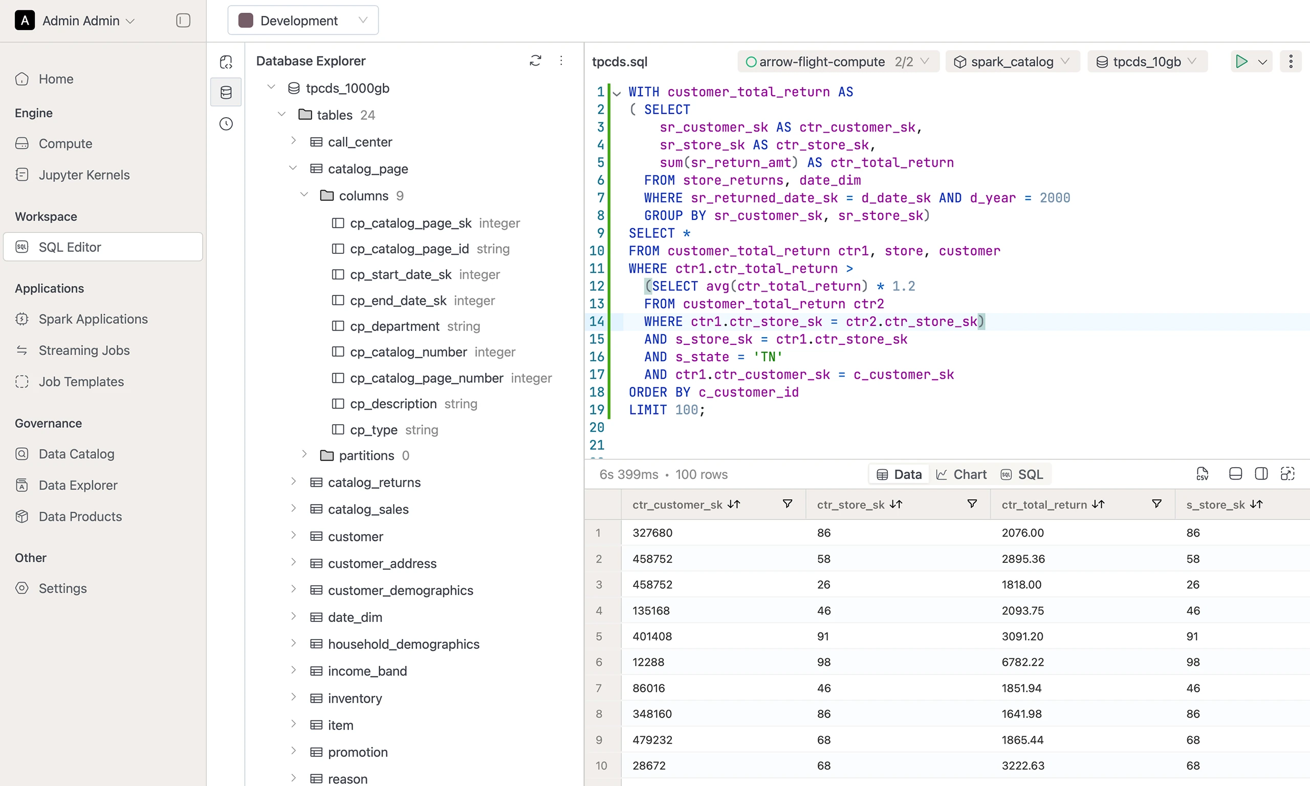The height and width of the screenshot is (786, 1310).
Task: Click the tpcds.sql file name
Action: tap(620, 62)
